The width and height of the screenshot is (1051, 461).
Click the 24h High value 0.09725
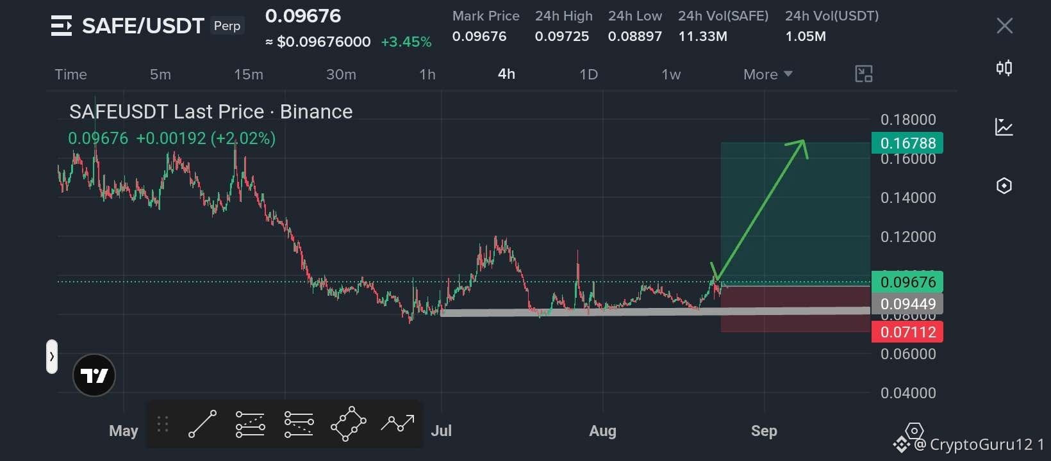pyautogui.click(x=562, y=36)
